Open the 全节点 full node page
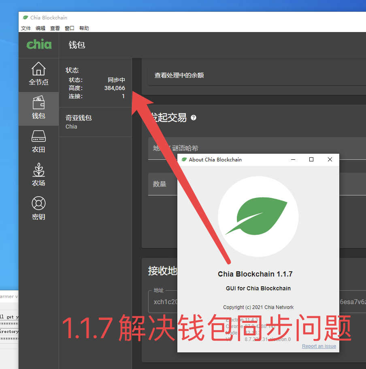Image resolution: width=366 pixels, height=369 pixels. pyautogui.click(x=38, y=74)
